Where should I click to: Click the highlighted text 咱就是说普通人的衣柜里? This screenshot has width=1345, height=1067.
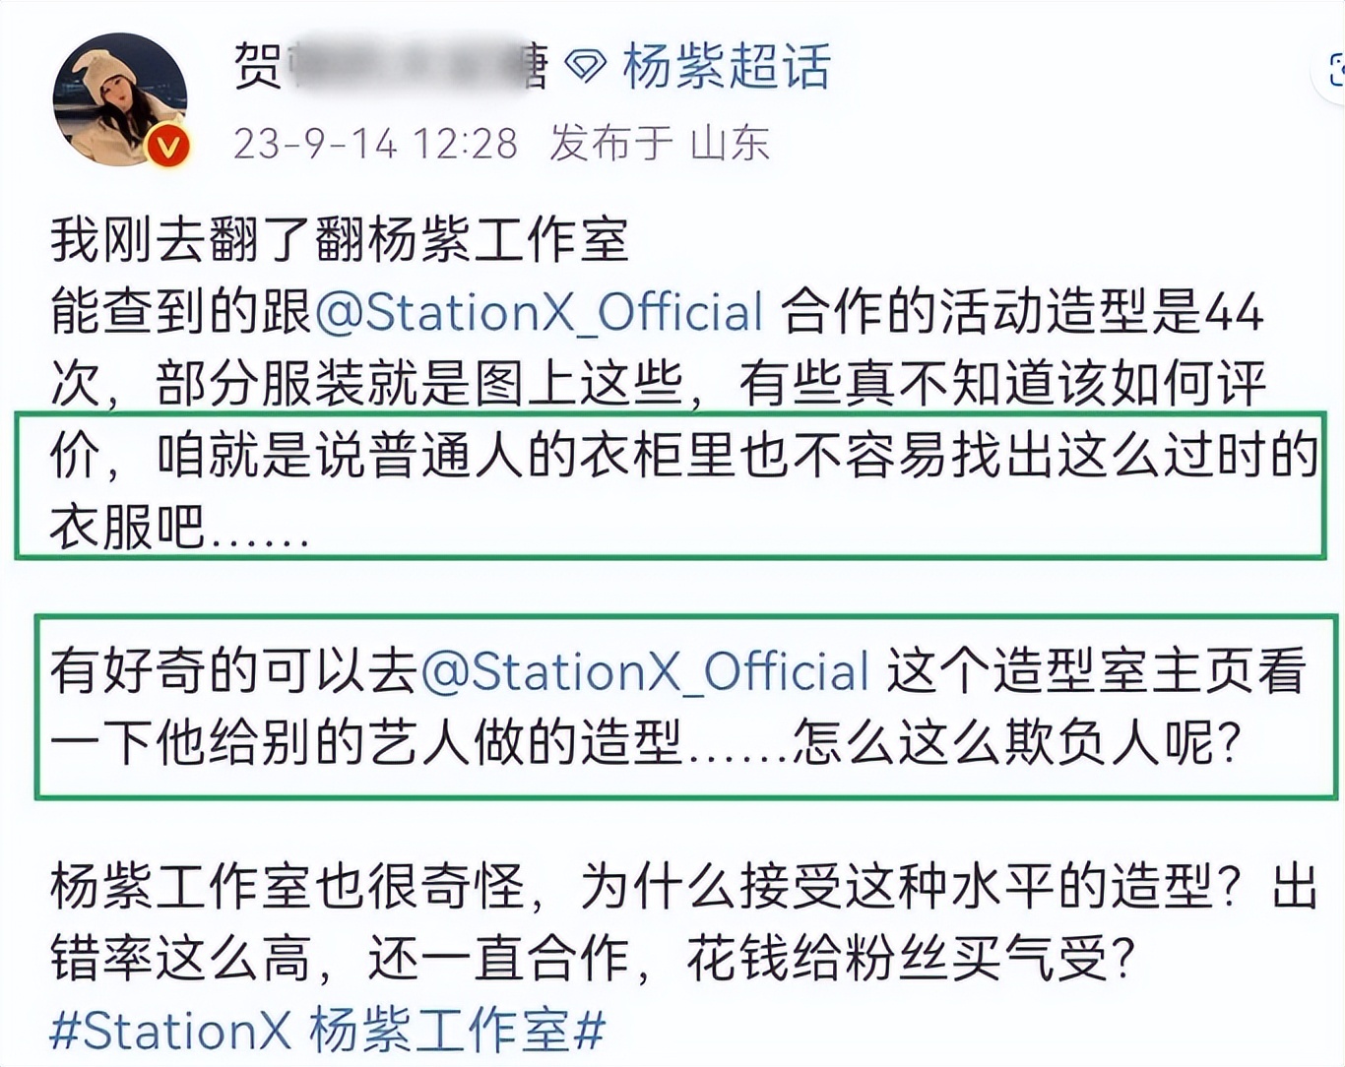443,455
